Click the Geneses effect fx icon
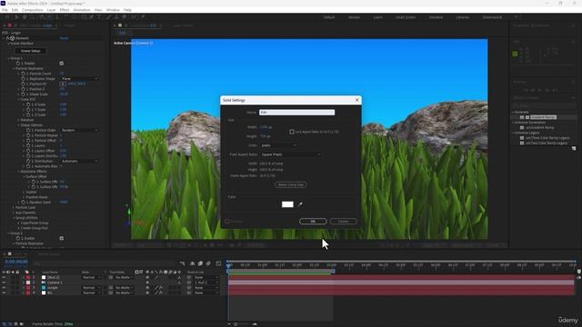Screen dimensions: 582x327 (x=8, y=38)
